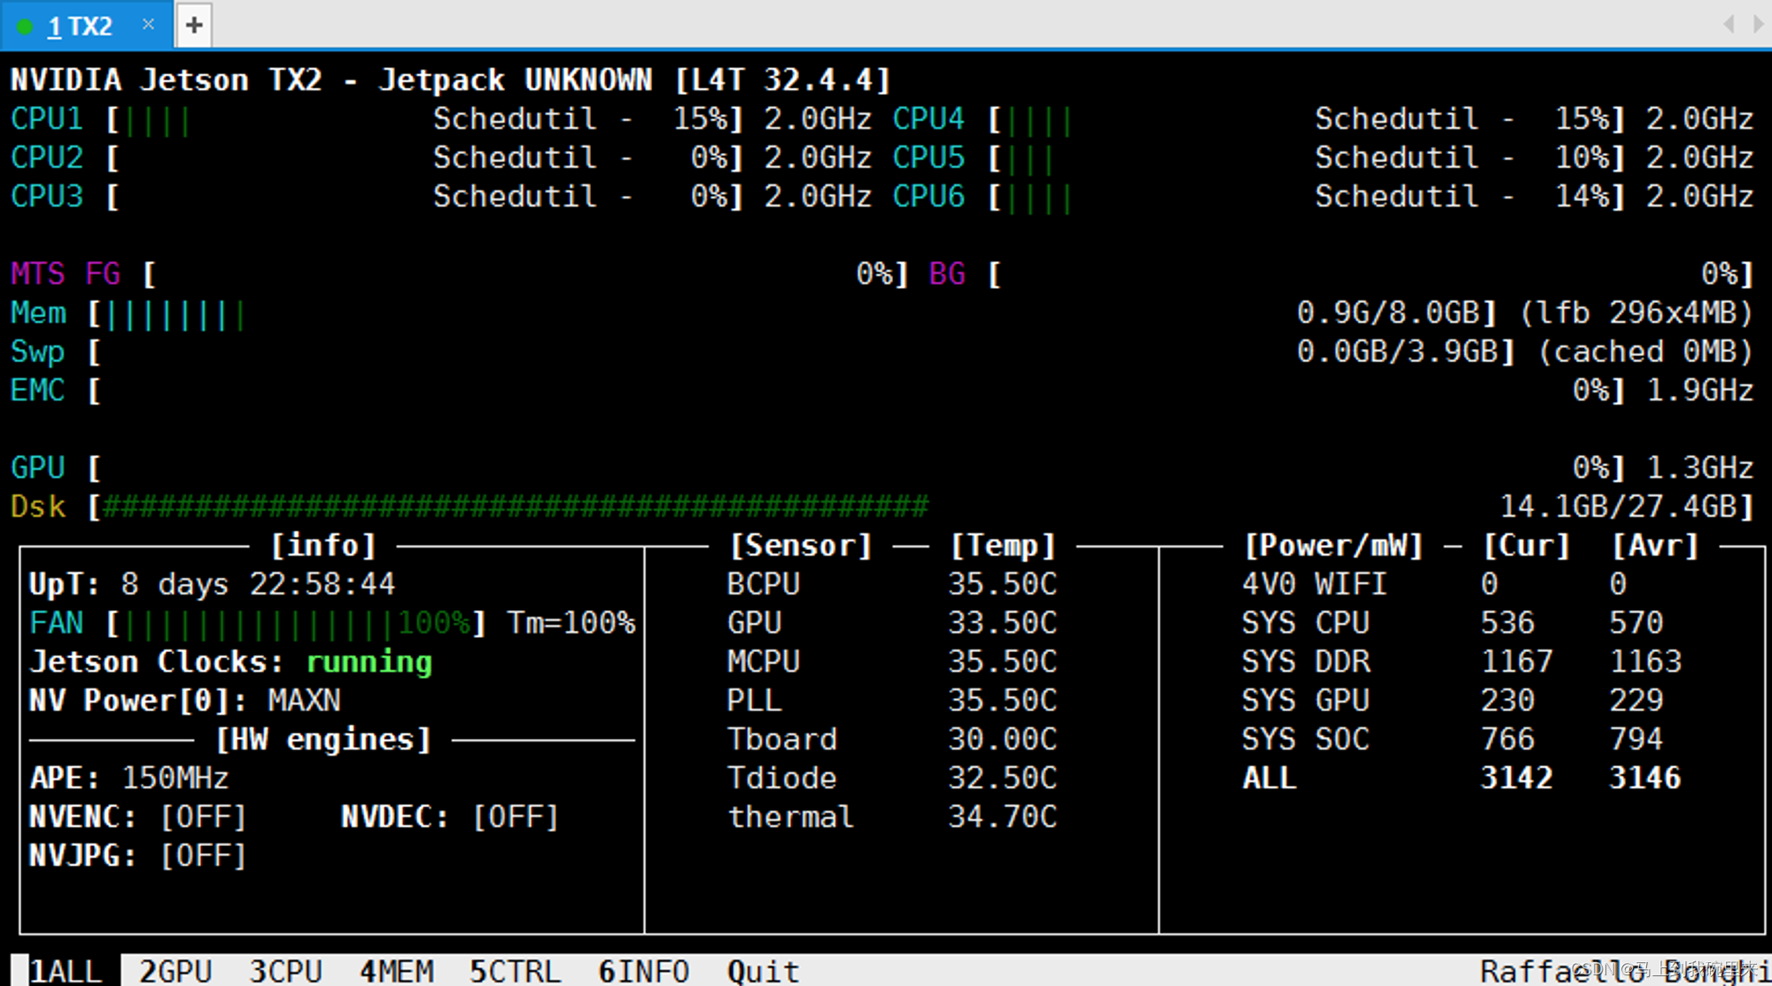The height and width of the screenshot is (986, 1772).
Task: Select the 1 TX2 session tab
Action: click(x=80, y=26)
